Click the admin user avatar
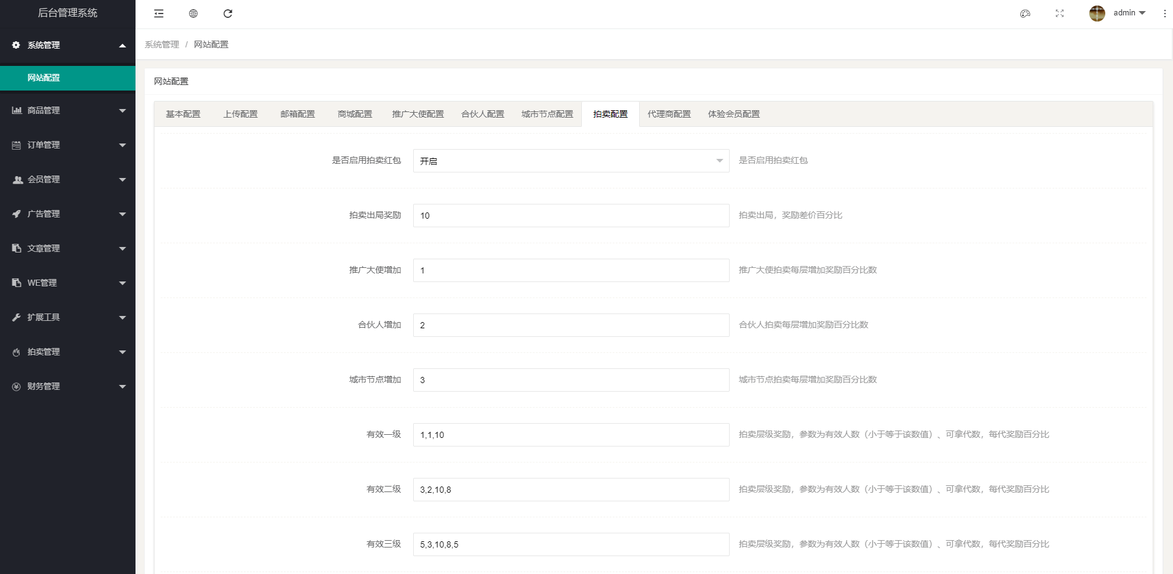 (x=1097, y=13)
